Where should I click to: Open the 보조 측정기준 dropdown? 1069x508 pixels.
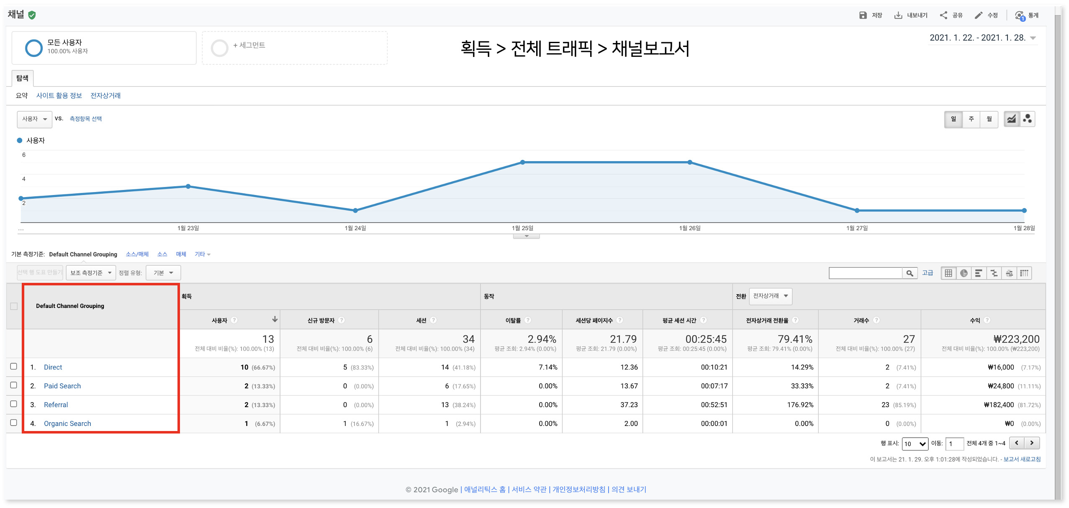(x=90, y=273)
